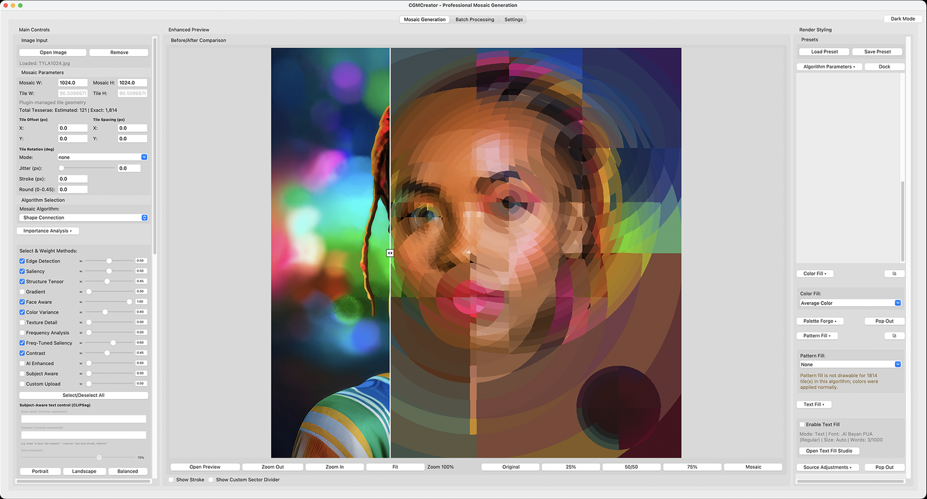Expand the Source Adjustments section
This screenshot has height=499, width=927.
[827, 468]
